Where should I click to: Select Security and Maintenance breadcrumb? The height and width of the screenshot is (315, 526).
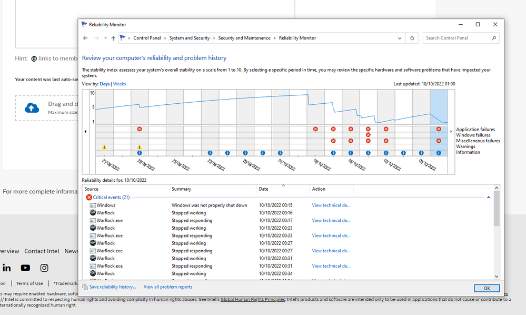(x=244, y=38)
